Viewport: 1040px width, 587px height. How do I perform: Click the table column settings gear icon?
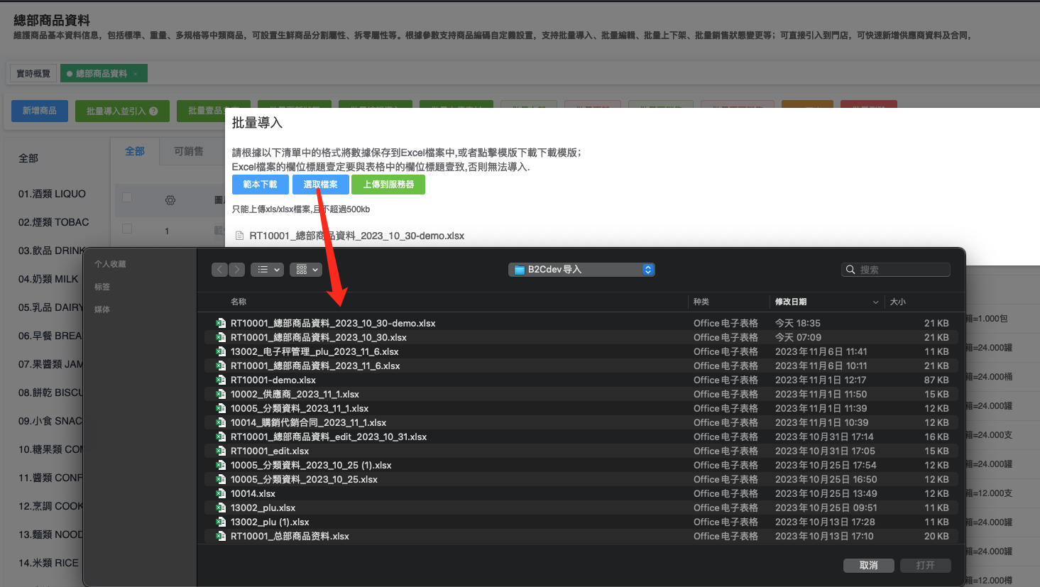tap(170, 200)
